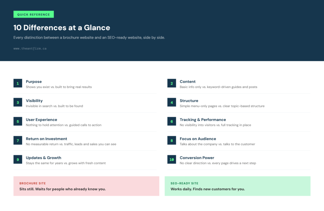
Task: Click number badge 10 beside Conversion Power
Action: 172,160
